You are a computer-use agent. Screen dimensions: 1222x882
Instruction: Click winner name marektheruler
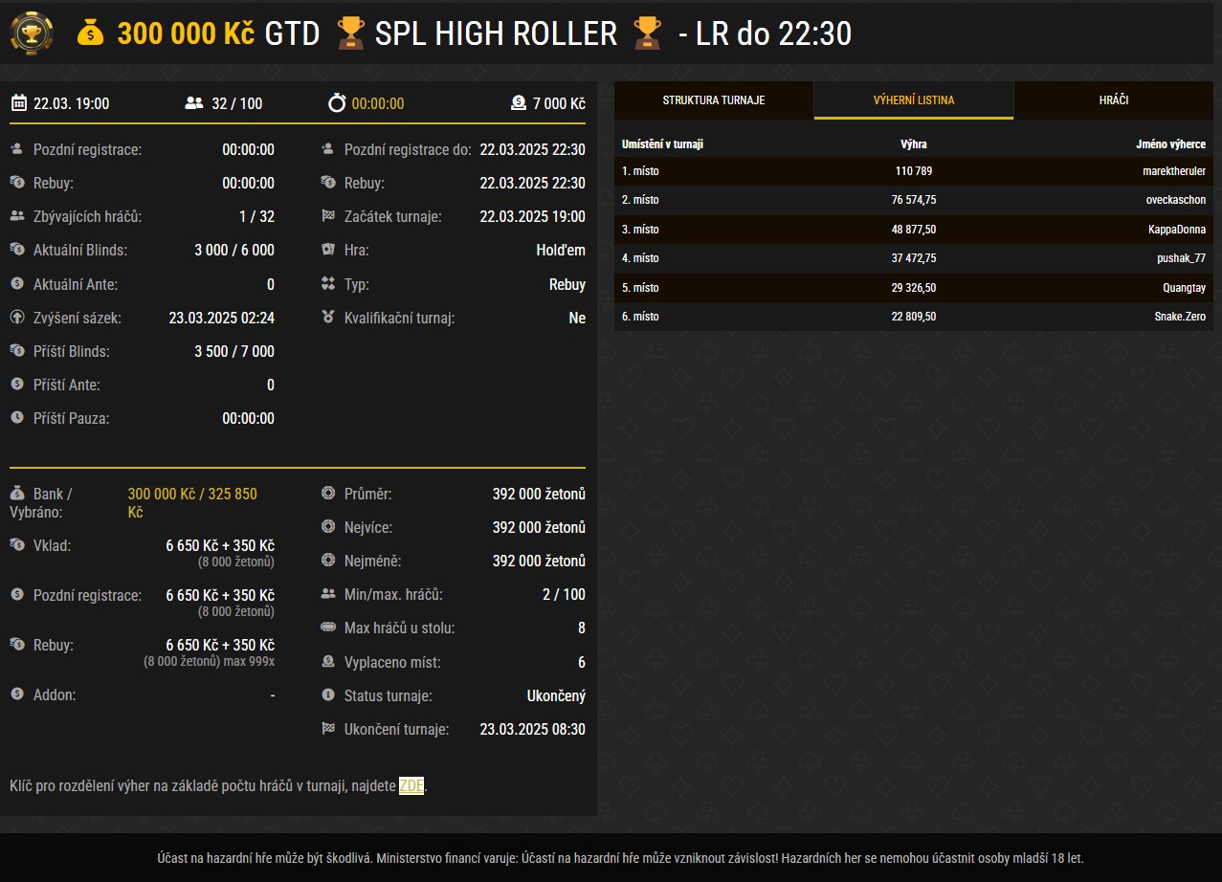(1171, 171)
